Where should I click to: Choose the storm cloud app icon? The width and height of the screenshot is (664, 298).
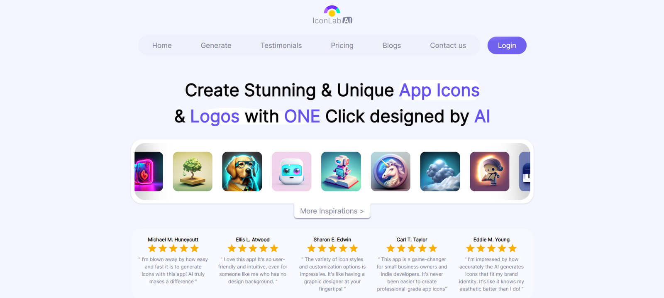click(x=440, y=171)
